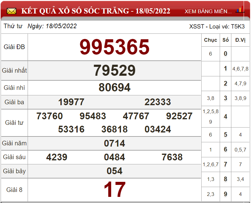Viewport: 251px width, 203px height.
Task: Click digit 3 in Số column
Action: (x=226, y=98)
